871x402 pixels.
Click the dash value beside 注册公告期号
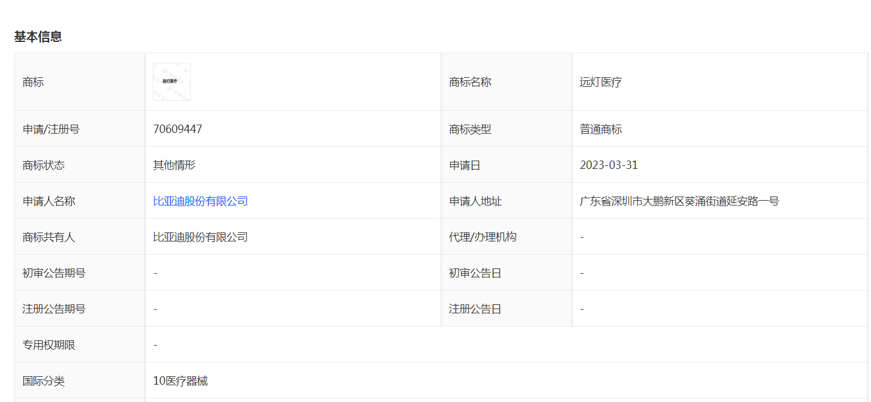tap(155, 309)
